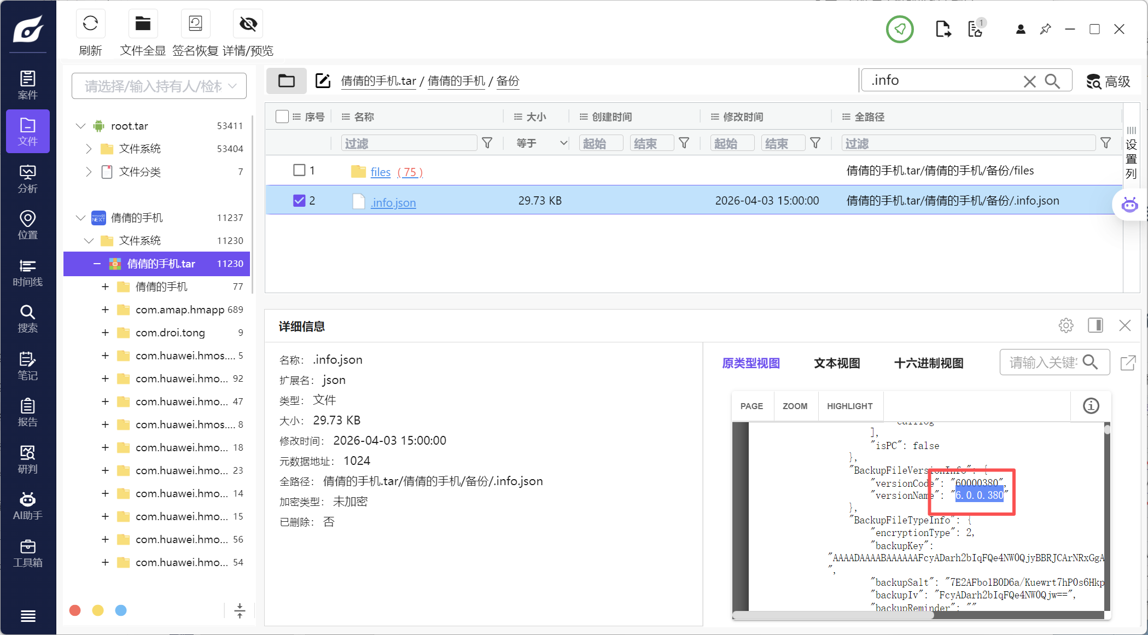The image size is (1148, 635).
Task: Click the green location marker icon
Action: 900,29
